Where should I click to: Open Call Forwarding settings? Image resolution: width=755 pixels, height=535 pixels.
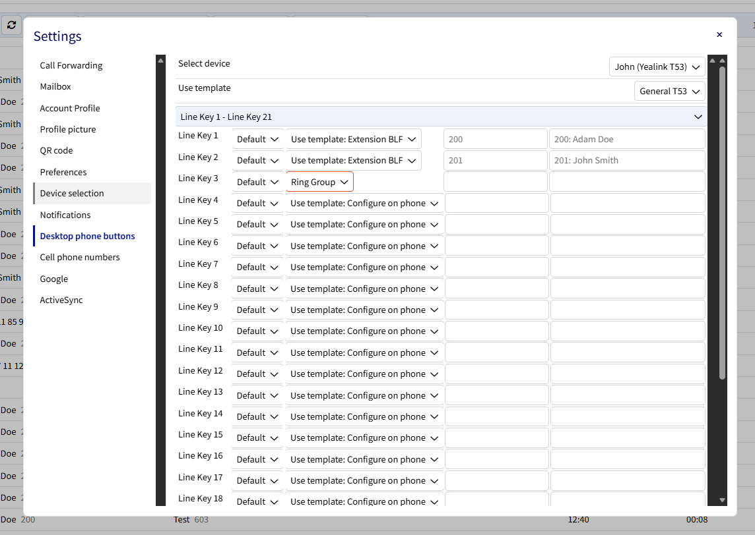tap(71, 65)
